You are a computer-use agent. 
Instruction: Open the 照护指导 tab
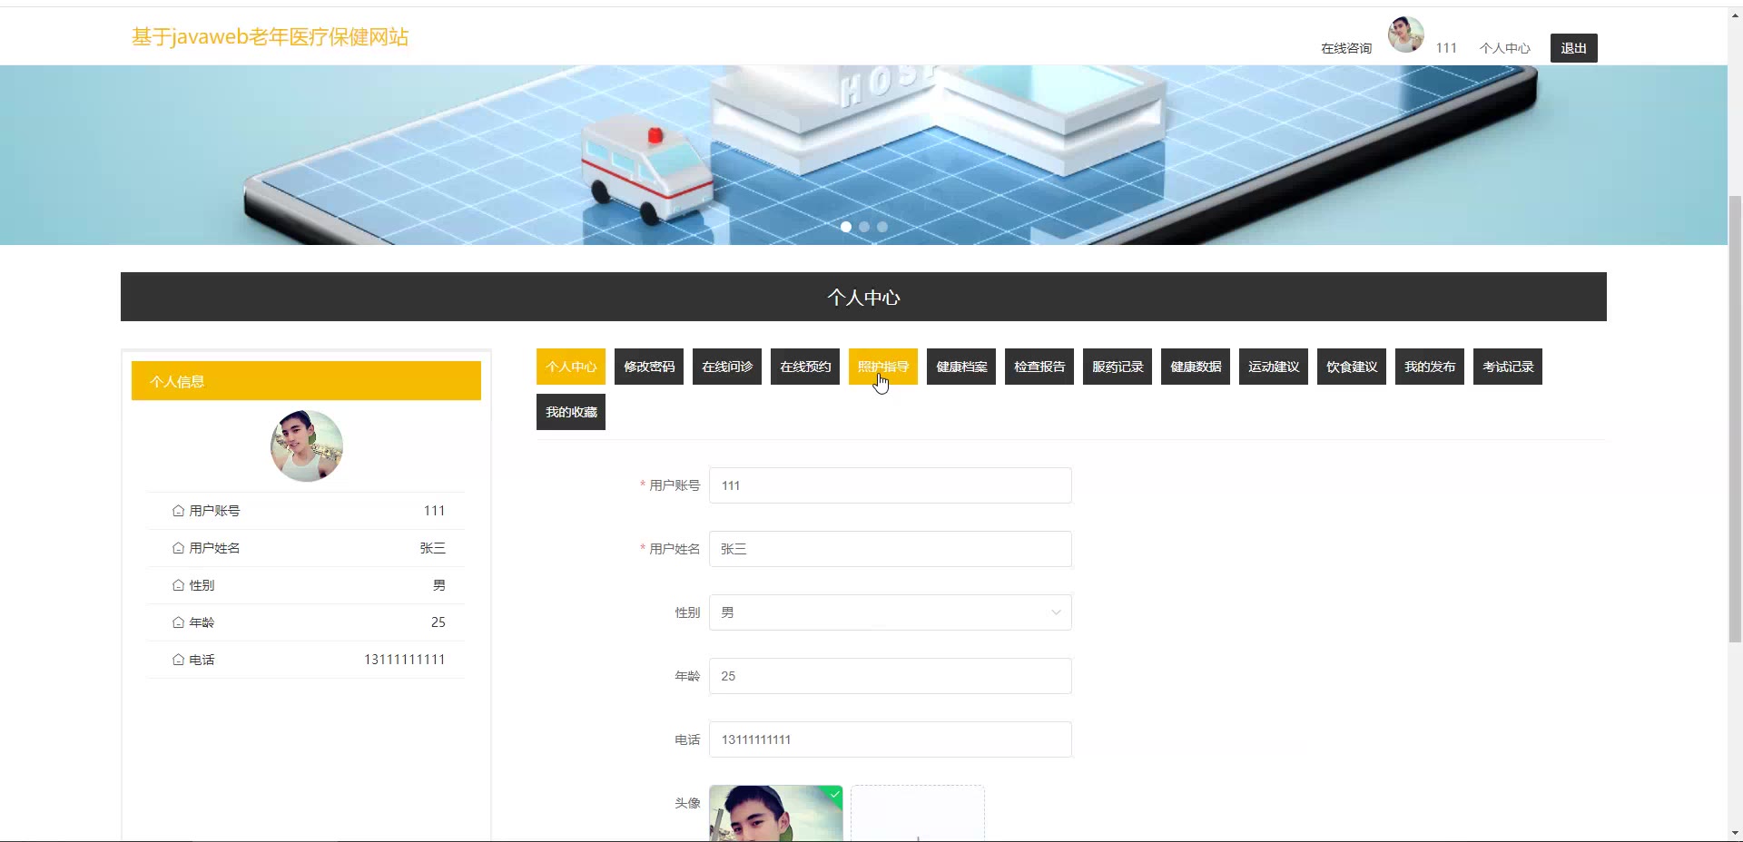(883, 367)
